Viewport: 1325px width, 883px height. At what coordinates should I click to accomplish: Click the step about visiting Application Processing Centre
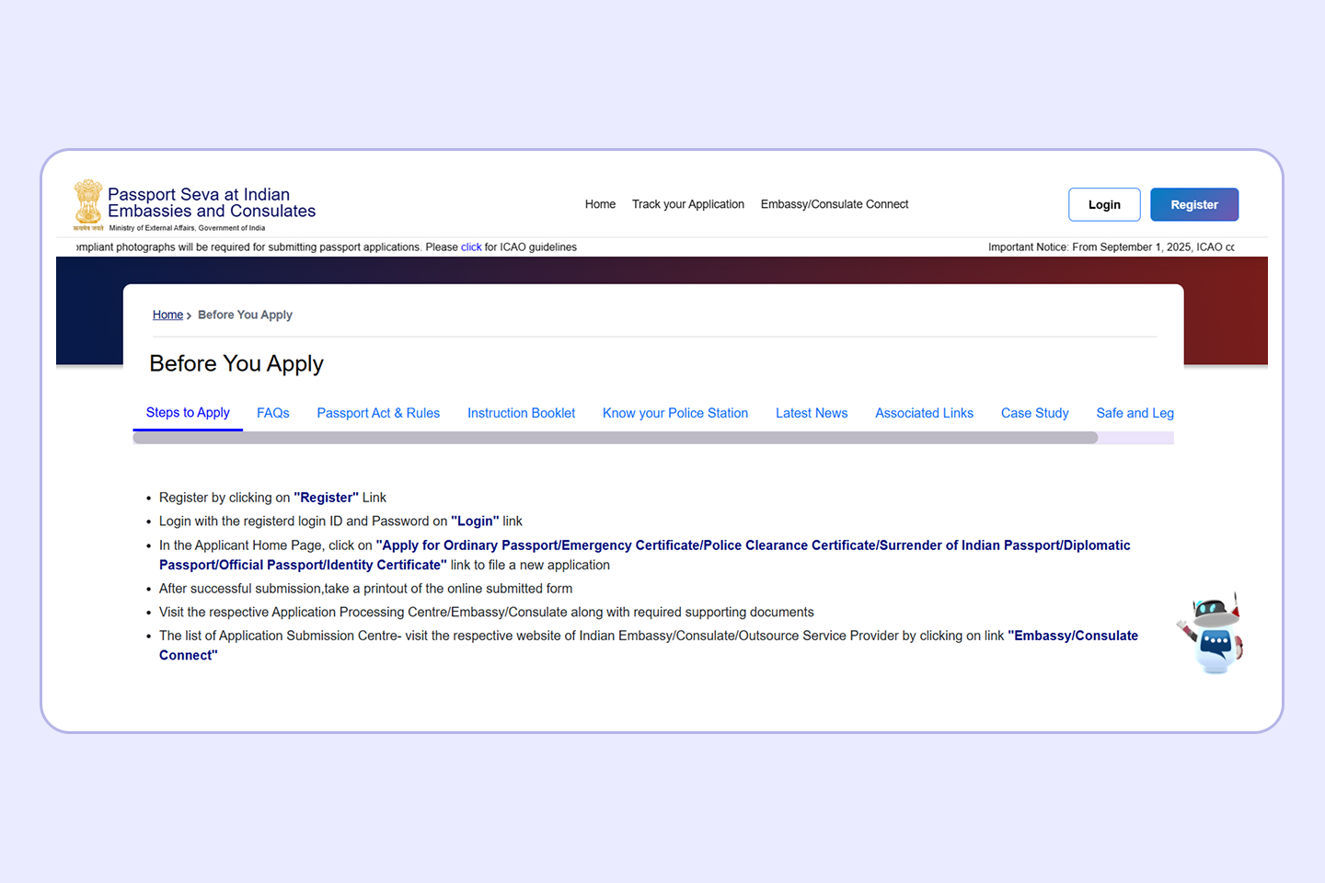(x=487, y=612)
